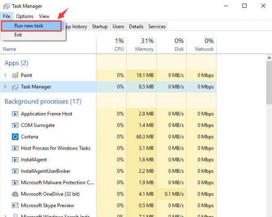Switch to the Users tab
This screenshot has height=217, width=272.
coord(118,27)
